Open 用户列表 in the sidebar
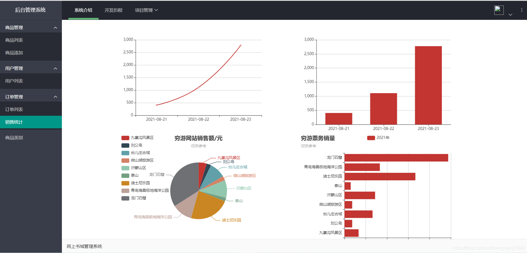 [x=31, y=81]
